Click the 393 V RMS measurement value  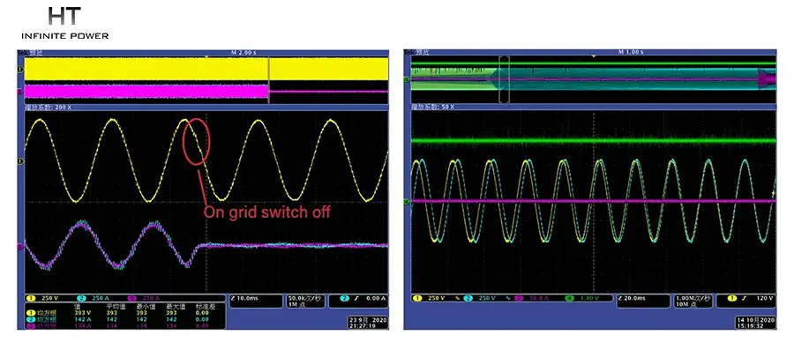point(83,313)
